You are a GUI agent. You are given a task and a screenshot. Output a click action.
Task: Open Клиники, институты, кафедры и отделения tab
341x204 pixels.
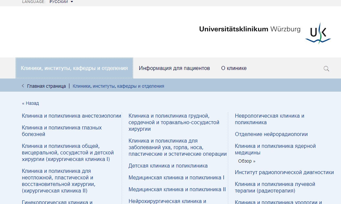74,68
